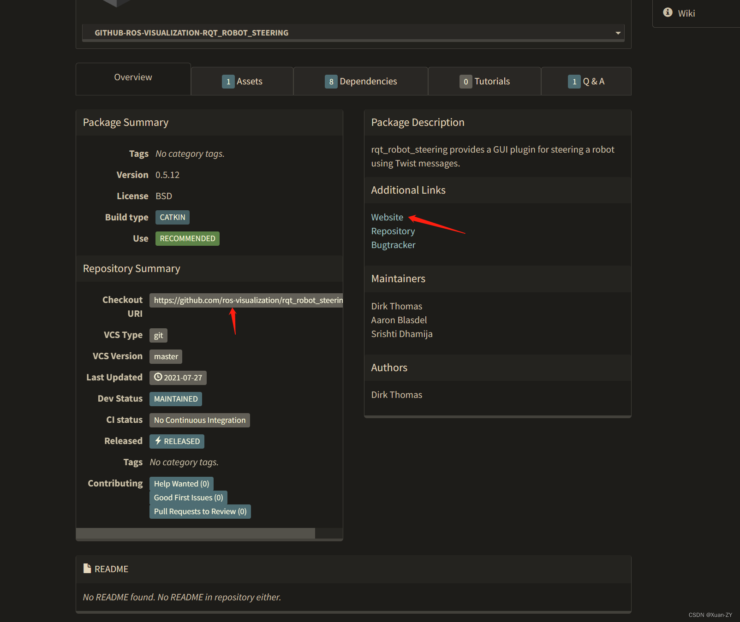Open the Dependencies tab
This screenshot has width=740, height=622.
(361, 82)
